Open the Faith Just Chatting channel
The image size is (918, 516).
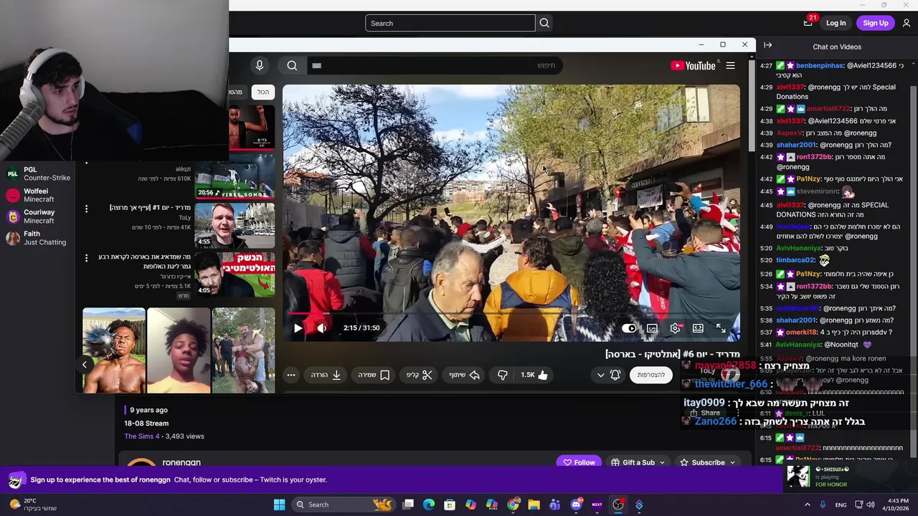click(x=37, y=238)
